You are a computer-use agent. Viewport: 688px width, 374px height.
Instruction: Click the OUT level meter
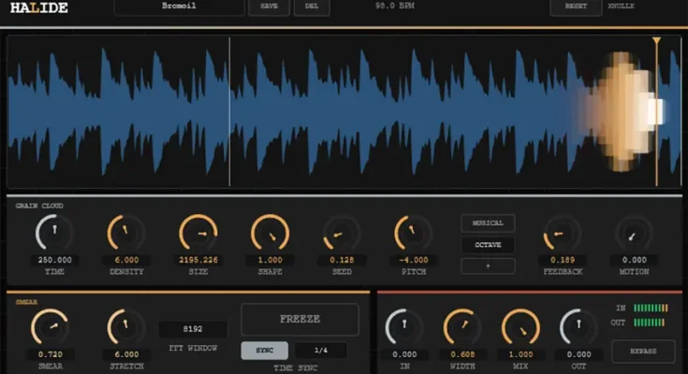(x=649, y=323)
